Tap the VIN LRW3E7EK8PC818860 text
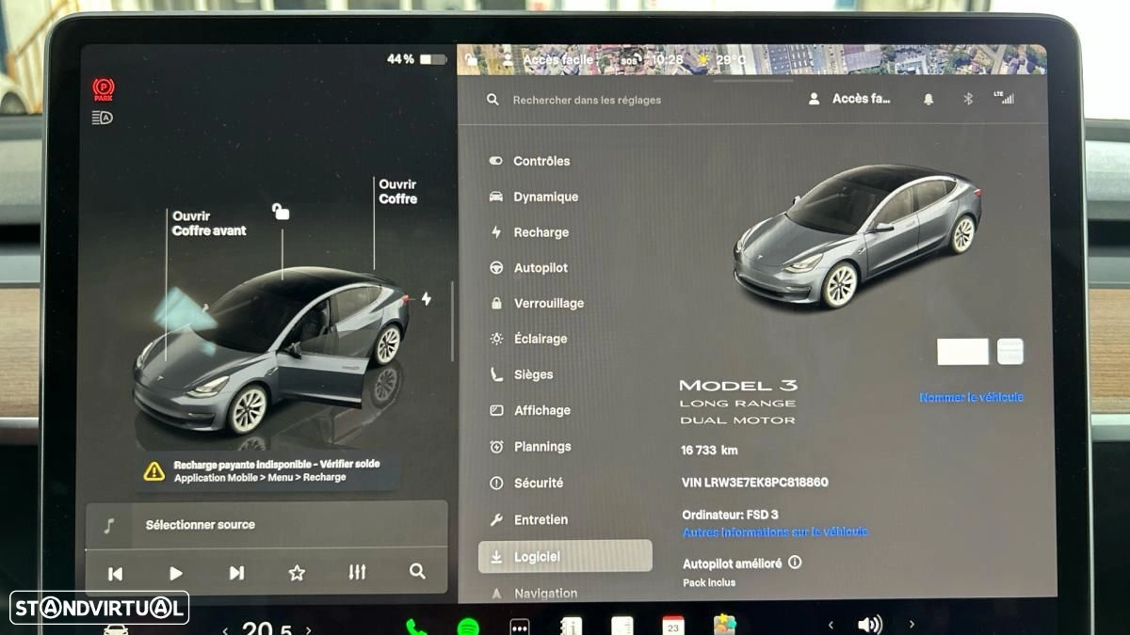Viewport: 1130px width, 635px height. click(x=754, y=483)
